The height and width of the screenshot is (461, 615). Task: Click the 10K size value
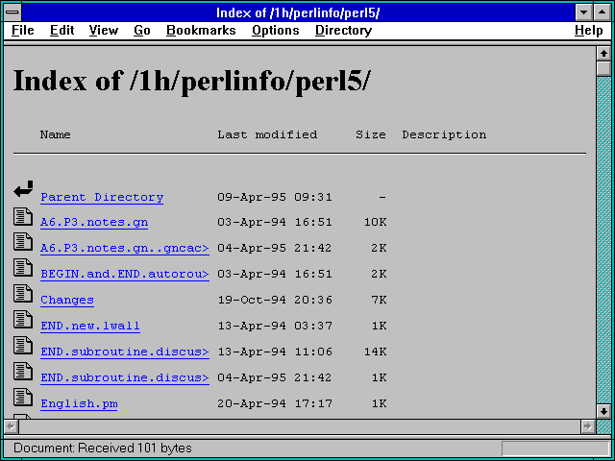tap(376, 222)
